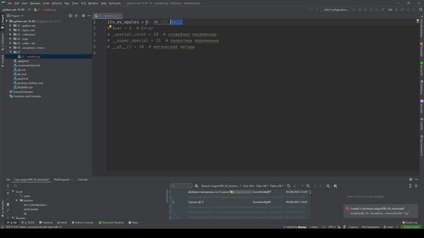This screenshot has width=424, height=238.
Task: Open the TODO tool window
Action: coord(28,223)
